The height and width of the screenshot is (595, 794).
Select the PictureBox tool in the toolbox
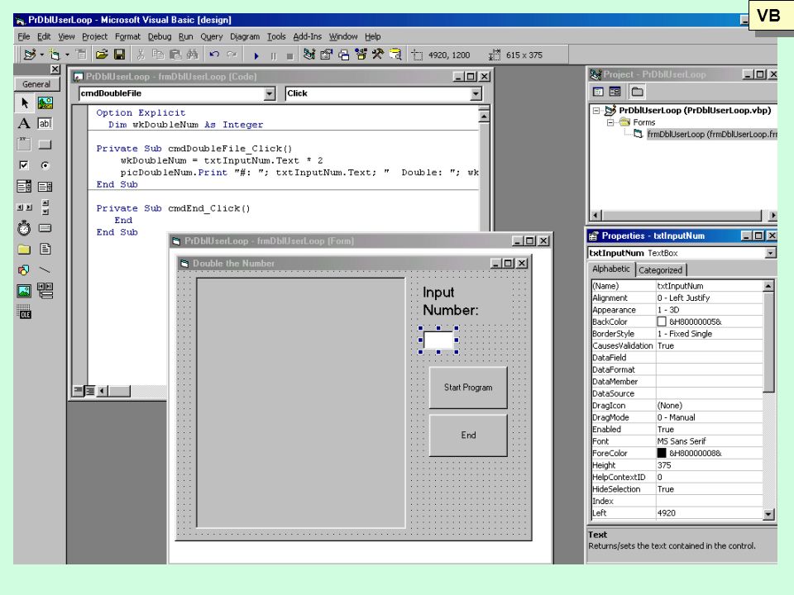click(x=45, y=103)
